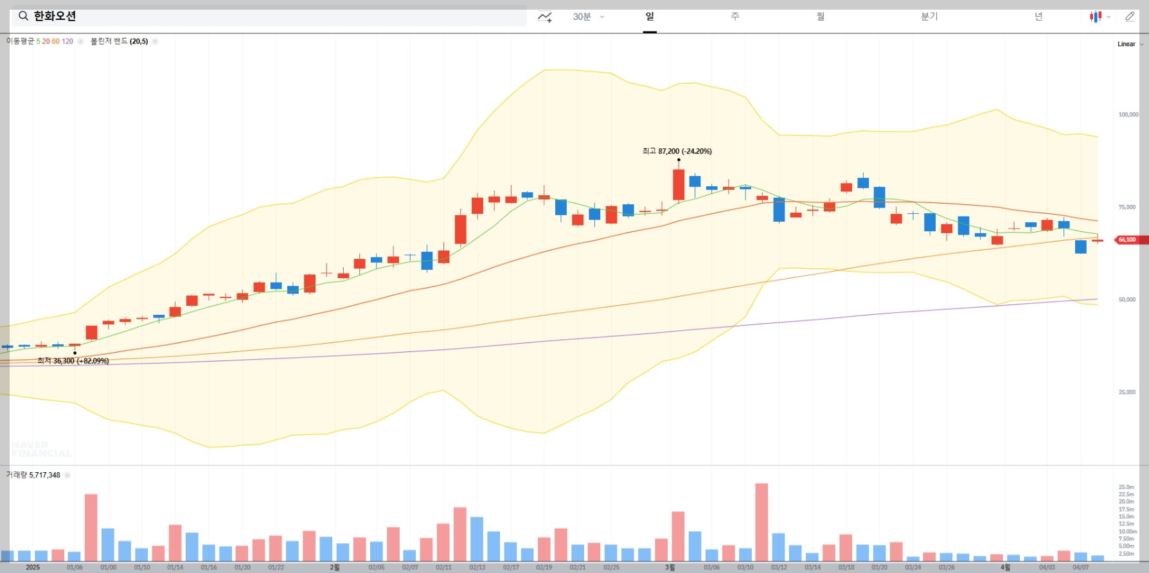
Task: Click the 최저 36,300 low marker label
Action: (73, 361)
